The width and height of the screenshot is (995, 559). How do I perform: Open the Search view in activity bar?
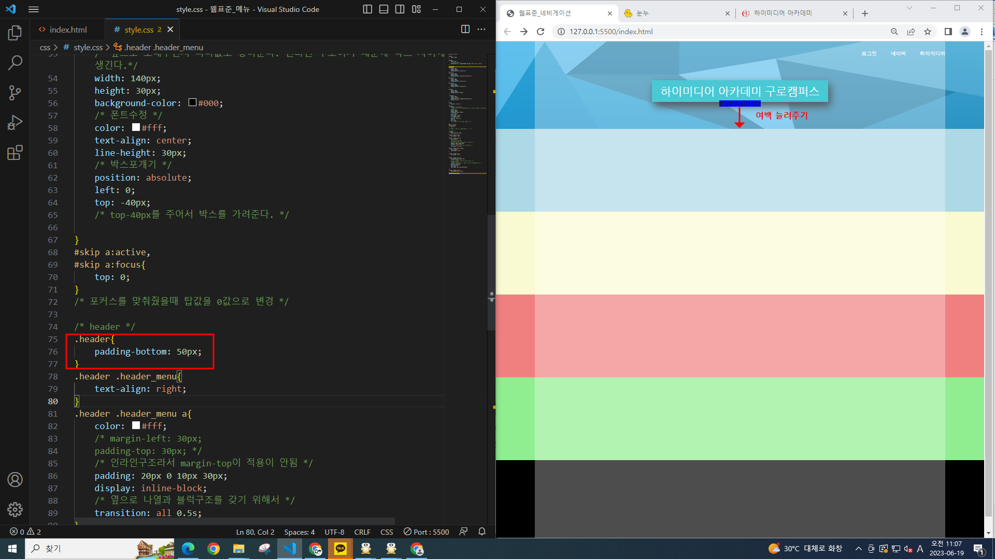coord(15,63)
